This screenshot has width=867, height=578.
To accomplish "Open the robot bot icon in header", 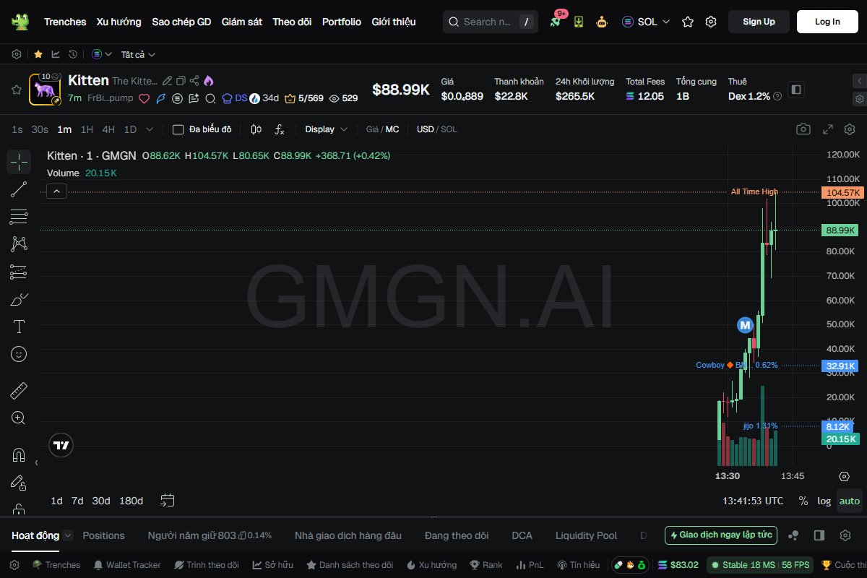I will (602, 22).
